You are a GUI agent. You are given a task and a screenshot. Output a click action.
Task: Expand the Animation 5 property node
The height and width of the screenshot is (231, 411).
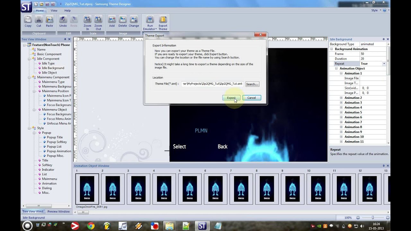point(341,113)
